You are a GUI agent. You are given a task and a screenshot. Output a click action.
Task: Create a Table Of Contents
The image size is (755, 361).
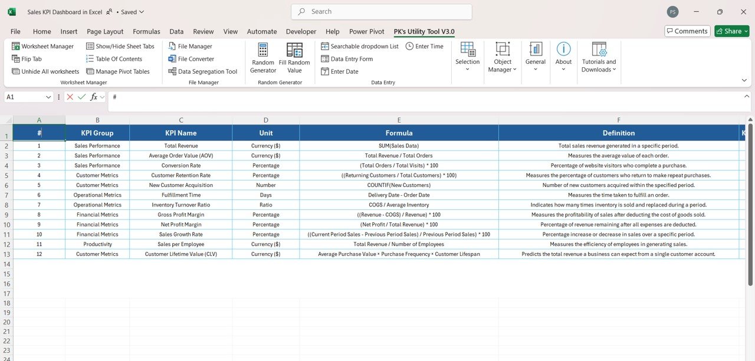click(114, 59)
